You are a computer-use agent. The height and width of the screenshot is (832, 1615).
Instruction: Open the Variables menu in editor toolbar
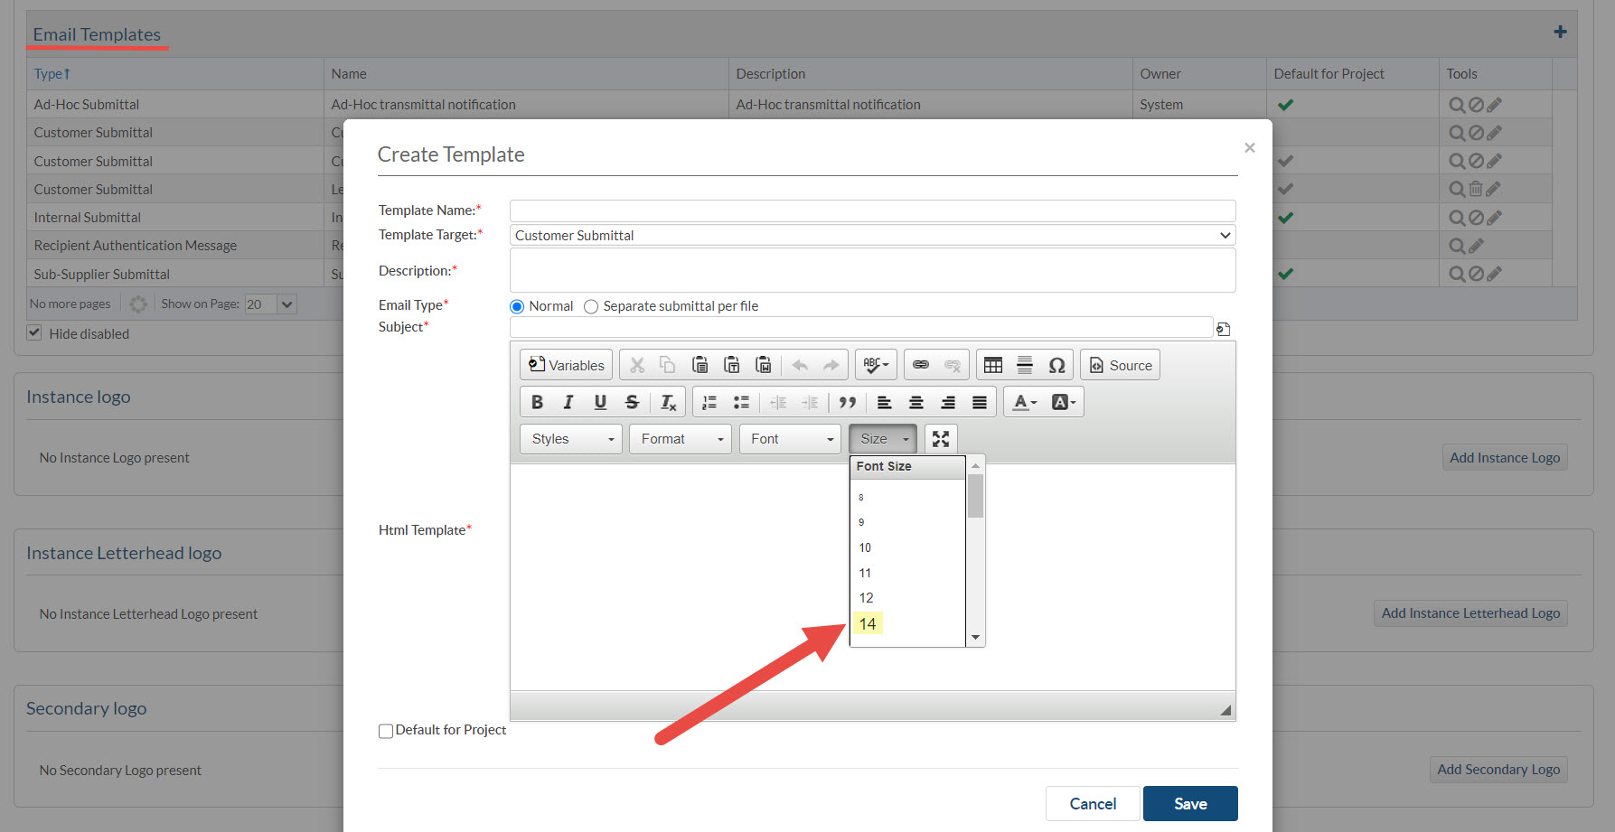566,365
